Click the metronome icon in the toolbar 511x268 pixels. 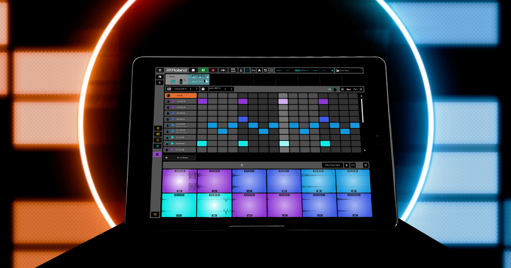[x=241, y=71]
